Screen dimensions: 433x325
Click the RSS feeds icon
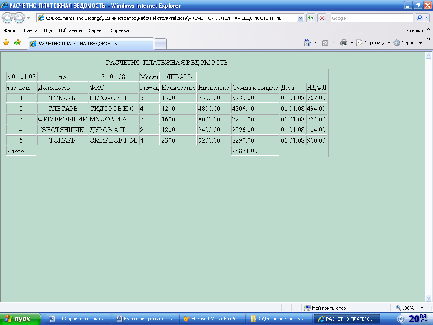tap(325, 43)
